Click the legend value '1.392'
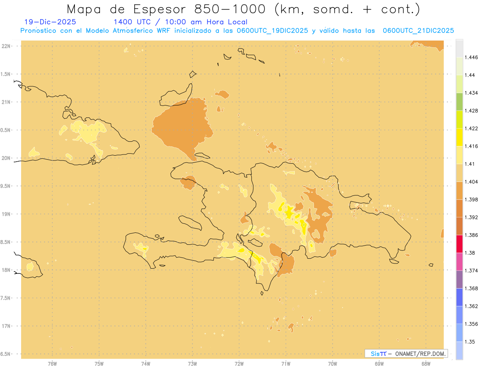Image resolution: width=478 pixels, height=369 pixels. click(x=472, y=217)
